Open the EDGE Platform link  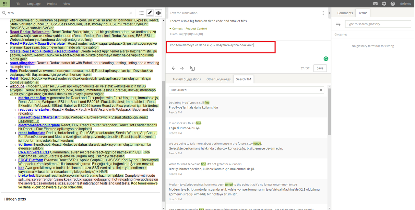coord(31,160)
